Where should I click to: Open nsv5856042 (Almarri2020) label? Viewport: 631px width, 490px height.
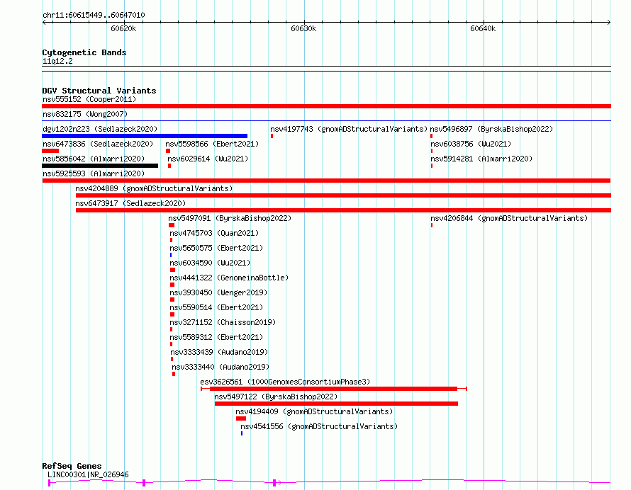click(94, 159)
